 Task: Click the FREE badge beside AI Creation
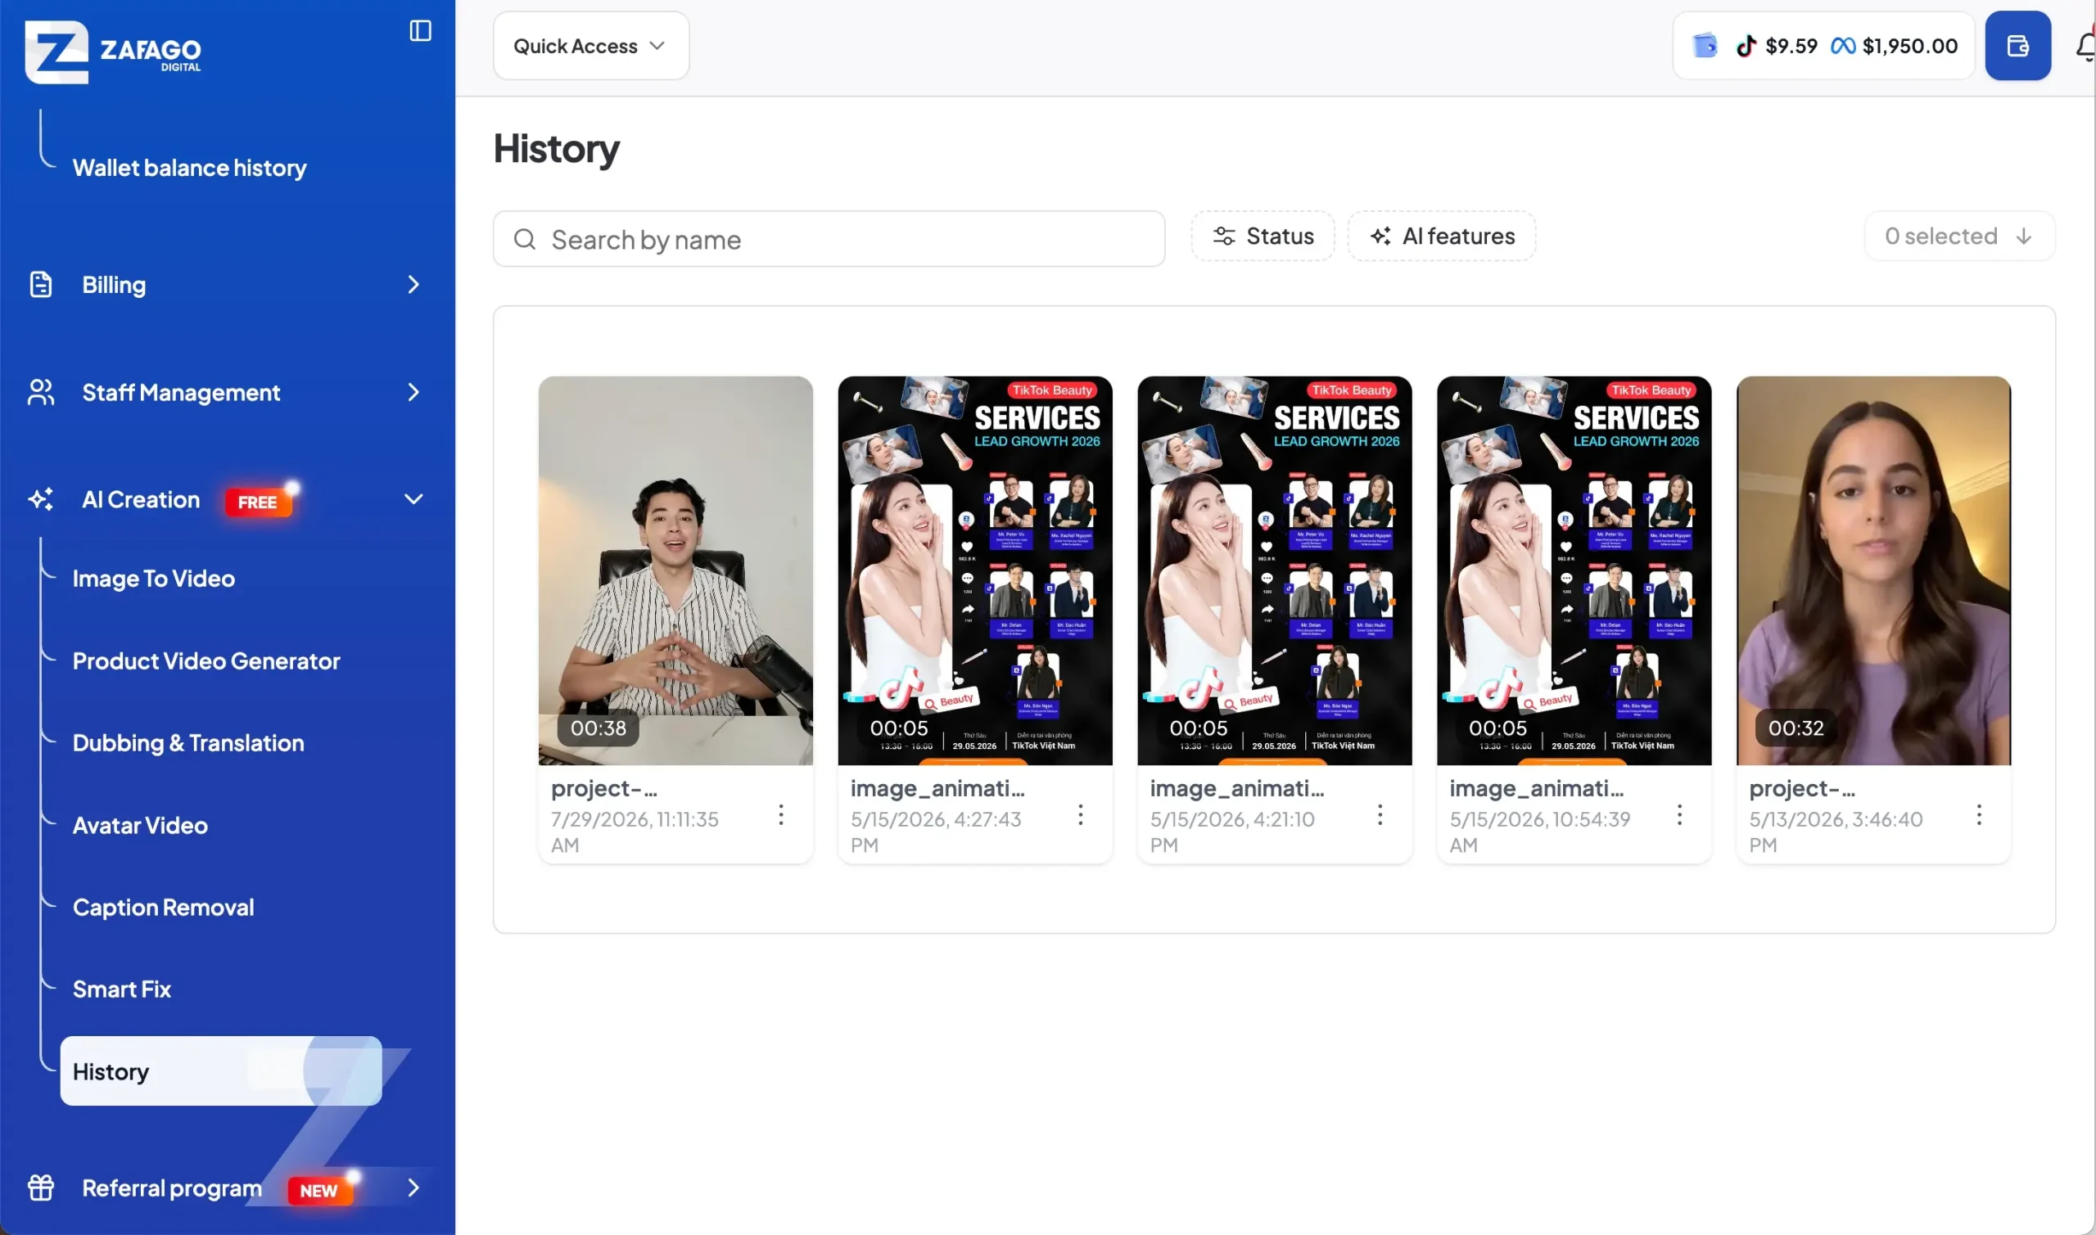[258, 502]
